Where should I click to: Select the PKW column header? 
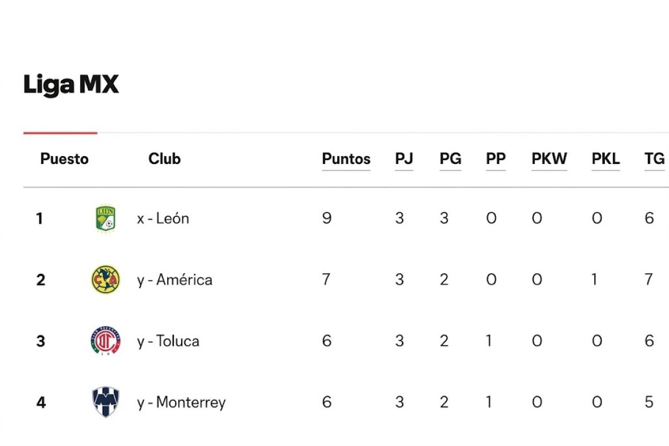(x=549, y=159)
